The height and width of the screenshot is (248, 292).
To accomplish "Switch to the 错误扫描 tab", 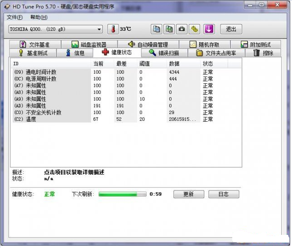I will 164,53.
